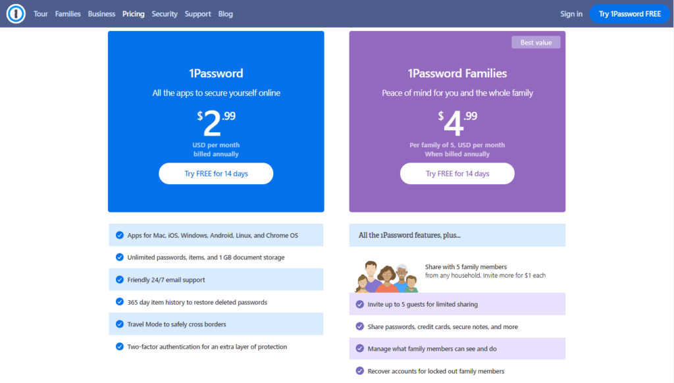
Task: Click "Try FREE for 14 days" on the Families plan
Action: pyautogui.click(x=457, y=173)
